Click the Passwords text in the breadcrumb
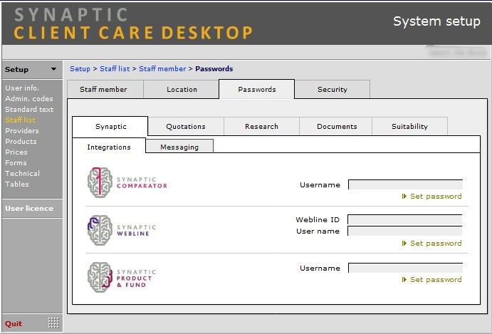This screenshot has width=492, height=334. 214,69
